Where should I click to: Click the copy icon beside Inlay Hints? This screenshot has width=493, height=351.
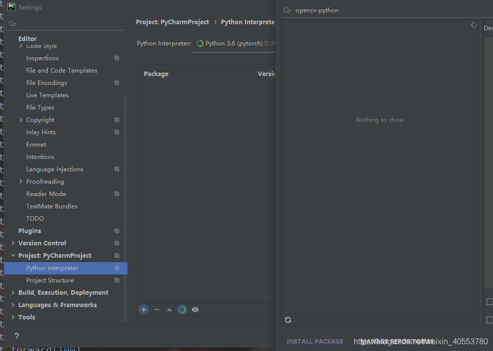[117, 132]
